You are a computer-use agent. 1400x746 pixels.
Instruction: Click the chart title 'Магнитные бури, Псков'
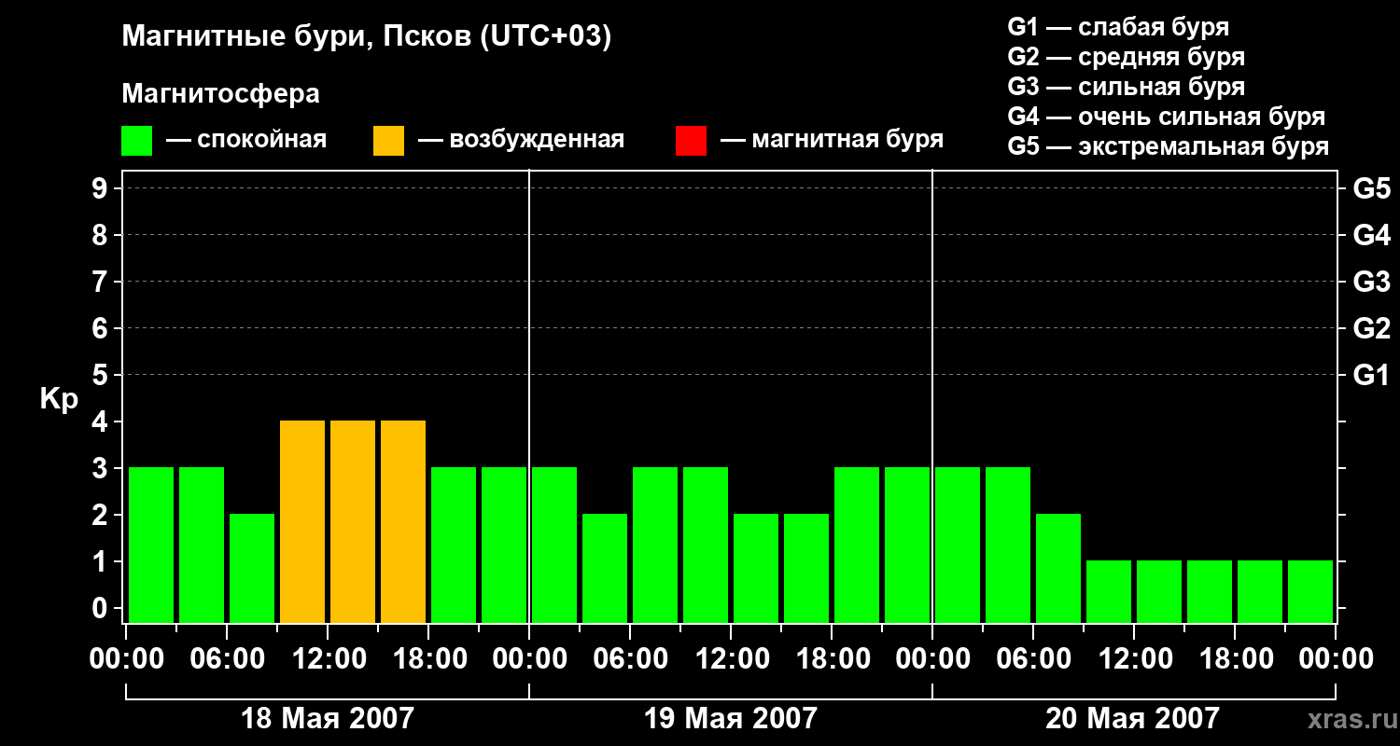click(x=366, y=37)
